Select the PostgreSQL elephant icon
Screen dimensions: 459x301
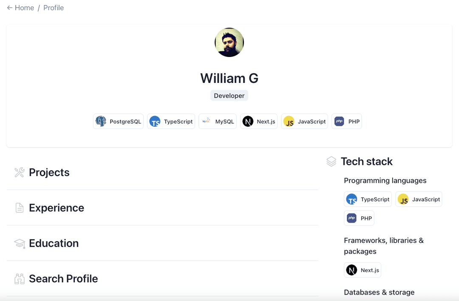pos(101,121)
